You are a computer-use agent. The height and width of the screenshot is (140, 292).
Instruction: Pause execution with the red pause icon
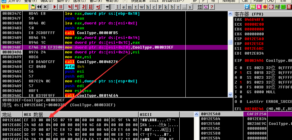click(61, 7)
